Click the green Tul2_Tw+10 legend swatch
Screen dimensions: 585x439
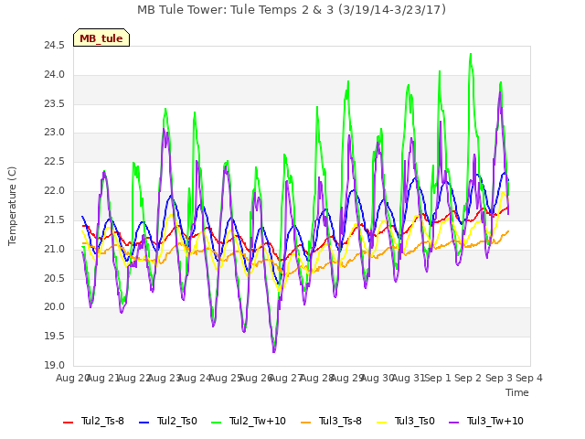217,423
